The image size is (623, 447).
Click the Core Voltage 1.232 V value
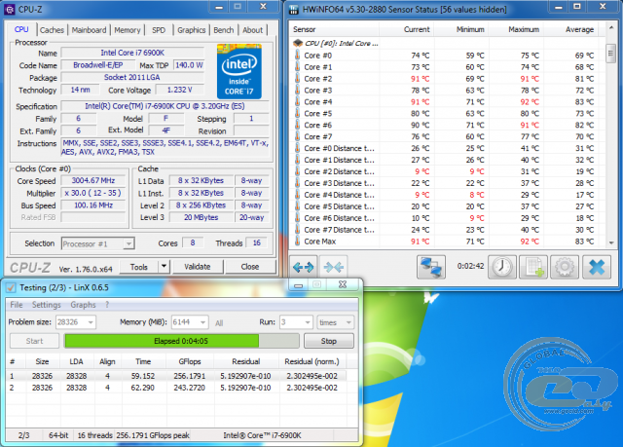coord(179,90)
